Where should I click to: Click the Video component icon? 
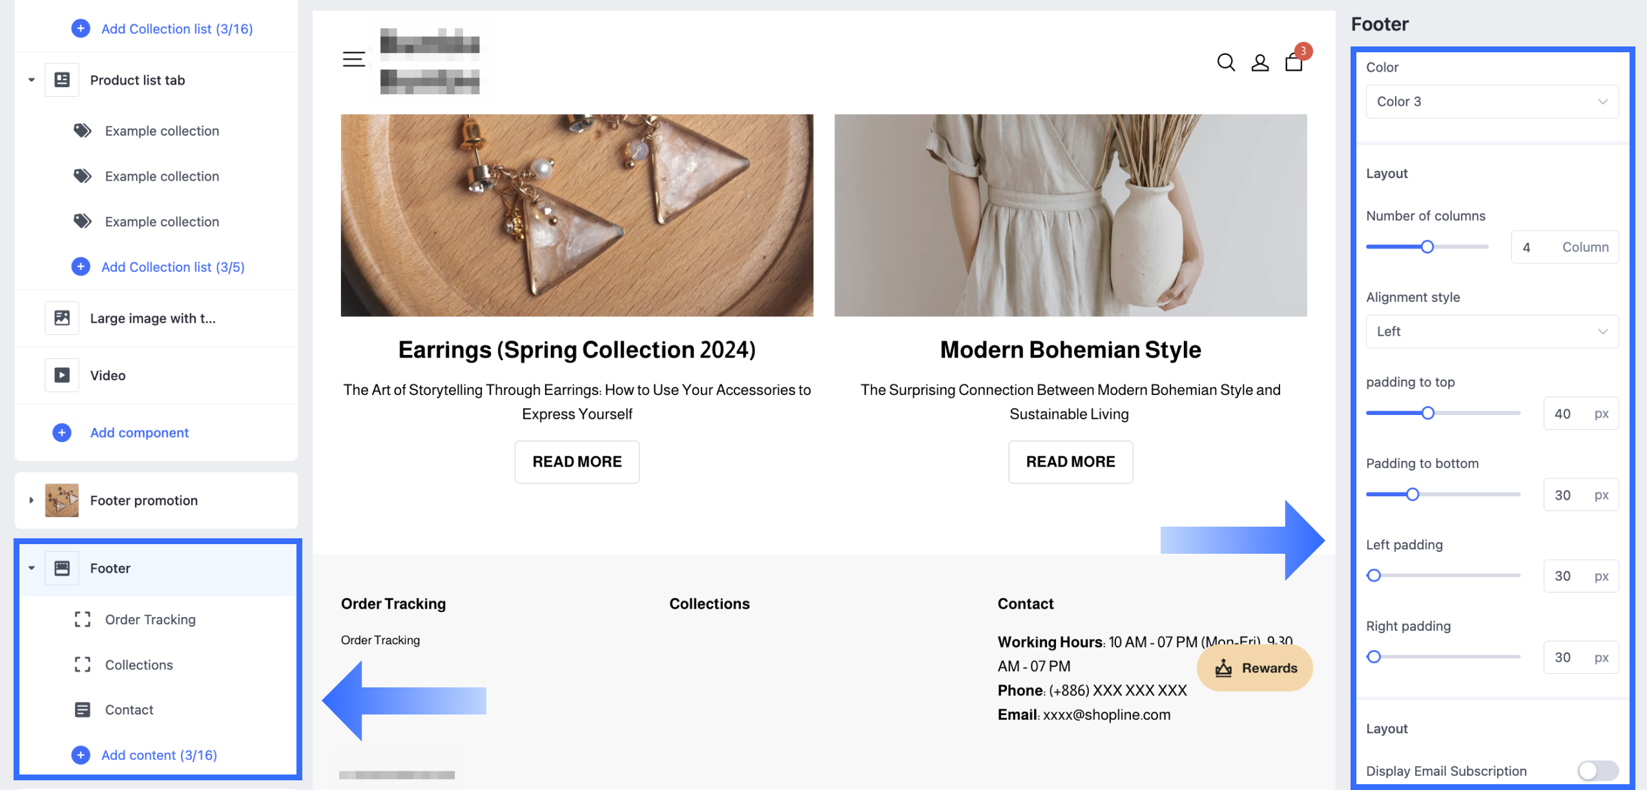(62, 375)
